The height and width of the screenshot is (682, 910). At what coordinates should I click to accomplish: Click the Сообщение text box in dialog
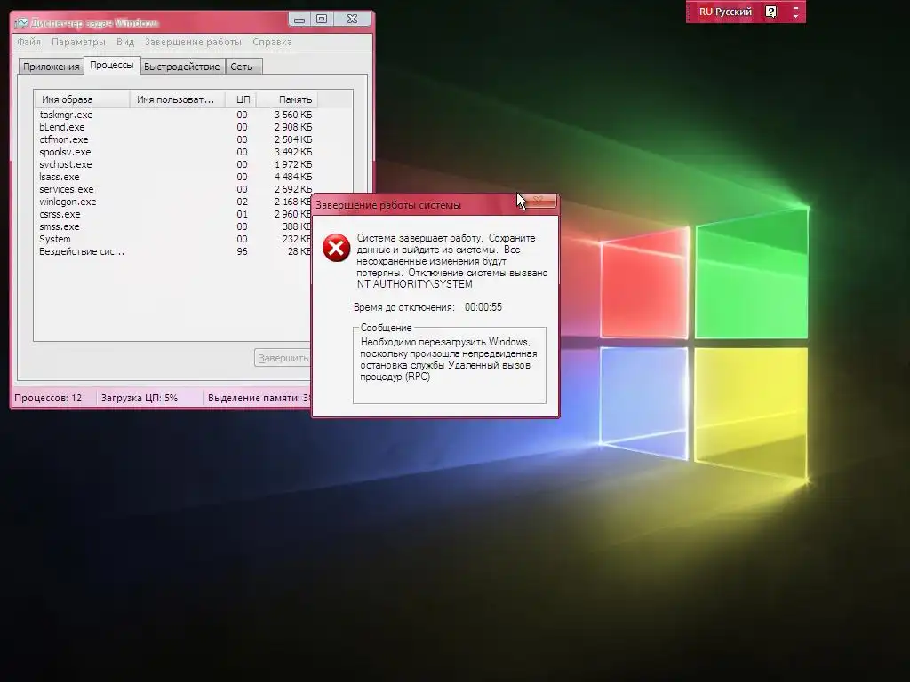coord(449,365)
